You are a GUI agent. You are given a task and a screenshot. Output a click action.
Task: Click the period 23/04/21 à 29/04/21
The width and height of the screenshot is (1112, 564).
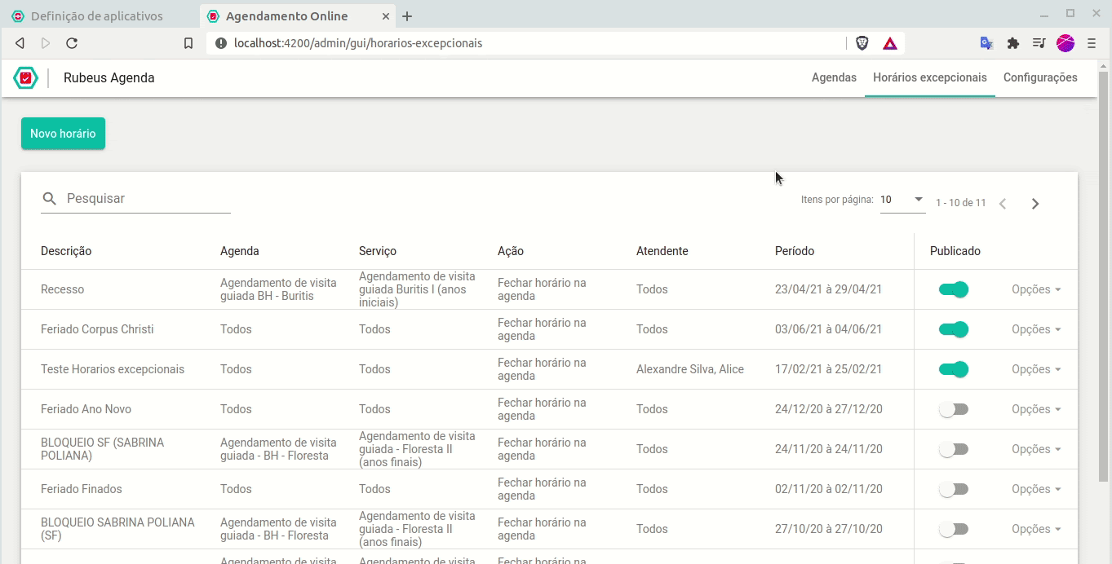click(x=829, y=289)
